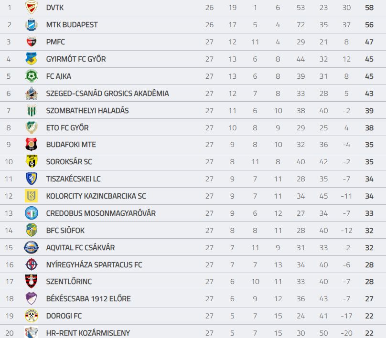The height and width of the screenshot is (338, 386).
Task: Open the HR-Rent Kozármisleny team link
Action: pos(88,333)
